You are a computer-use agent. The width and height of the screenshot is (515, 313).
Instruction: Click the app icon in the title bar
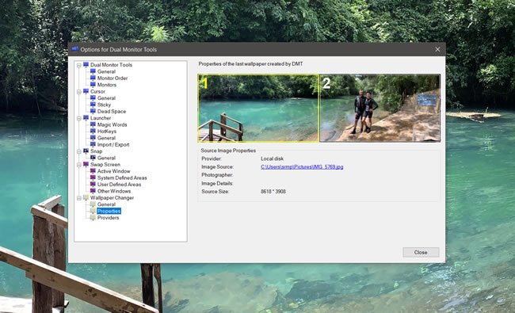(75, 49)
